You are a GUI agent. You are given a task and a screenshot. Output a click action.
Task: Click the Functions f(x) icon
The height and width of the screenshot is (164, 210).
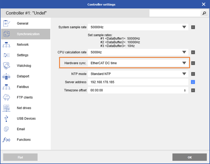coord(6,140)
